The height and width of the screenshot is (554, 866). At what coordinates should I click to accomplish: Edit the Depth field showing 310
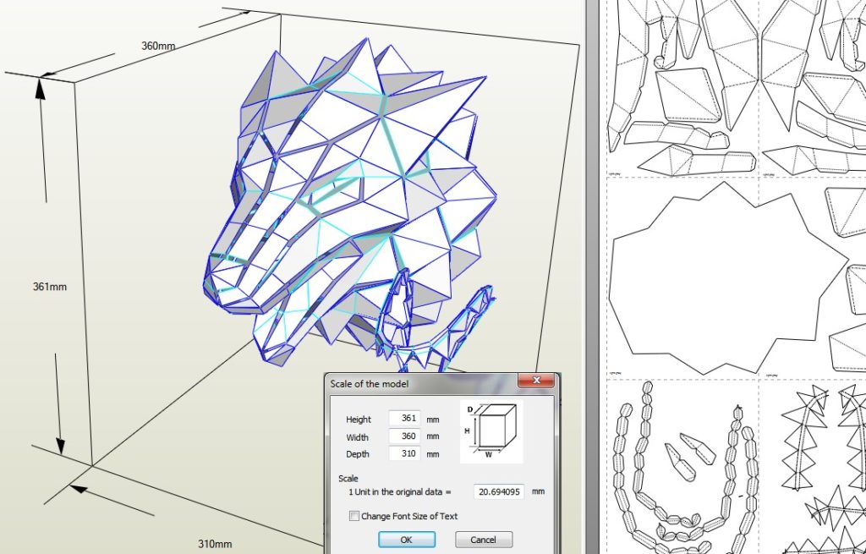404,454
